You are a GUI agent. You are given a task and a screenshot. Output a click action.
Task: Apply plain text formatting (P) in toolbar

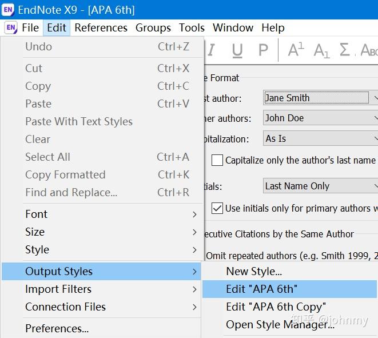(263, 50)
